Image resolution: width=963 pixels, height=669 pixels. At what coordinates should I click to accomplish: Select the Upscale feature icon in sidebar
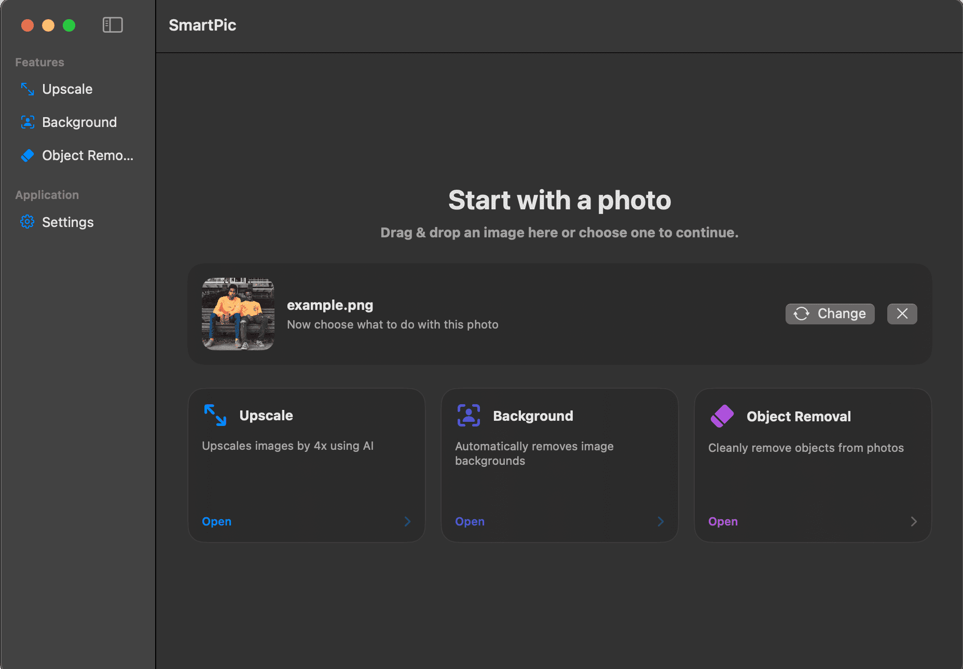pos(27,89)
